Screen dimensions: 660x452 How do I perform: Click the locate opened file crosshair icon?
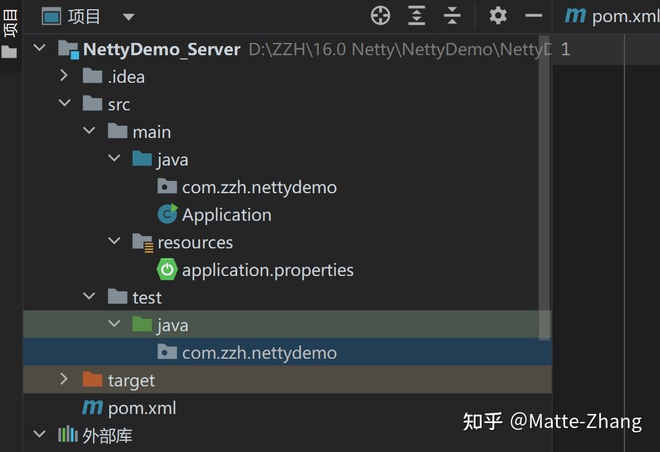click(381, 16)
